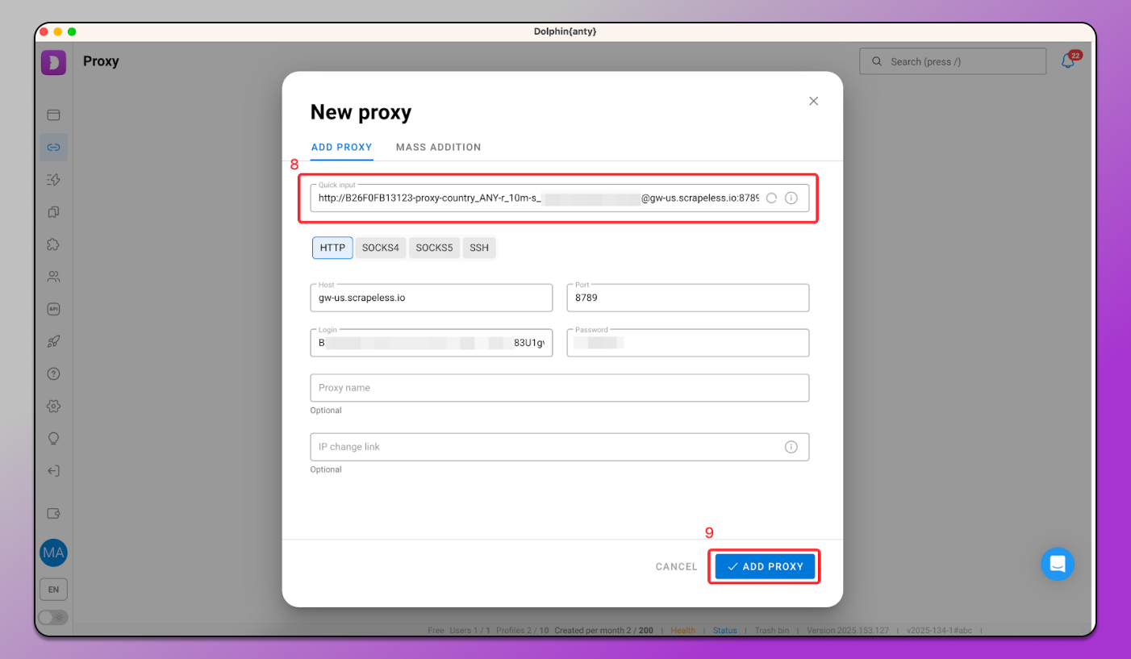1131x659 pixels.
Task: Select the HTTP proxy type
Action: (332, 248)
